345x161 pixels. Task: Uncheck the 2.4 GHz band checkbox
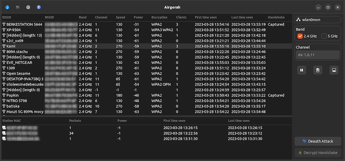300,36
